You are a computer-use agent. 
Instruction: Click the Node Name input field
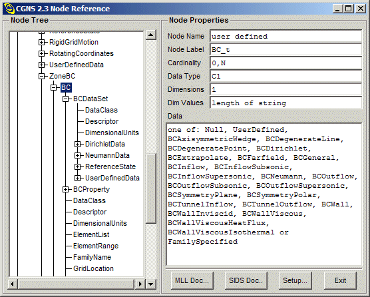285,37
